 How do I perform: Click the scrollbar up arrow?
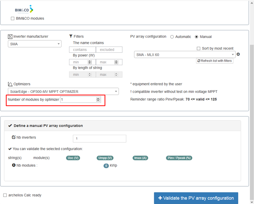(252, 3)
